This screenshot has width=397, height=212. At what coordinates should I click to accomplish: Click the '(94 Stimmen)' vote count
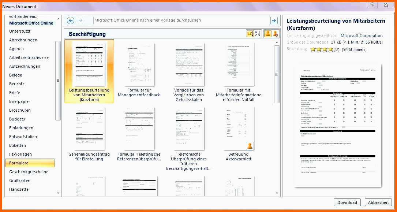click(354, 49)
